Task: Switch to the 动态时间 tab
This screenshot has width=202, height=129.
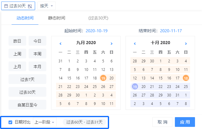Action: point(25,18)
